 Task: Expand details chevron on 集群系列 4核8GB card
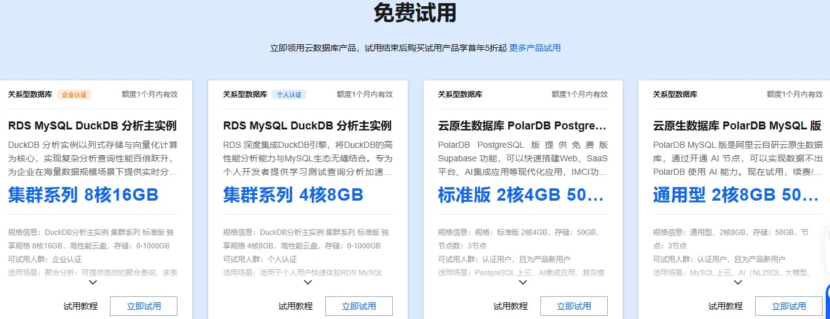[x=308, y=282]
